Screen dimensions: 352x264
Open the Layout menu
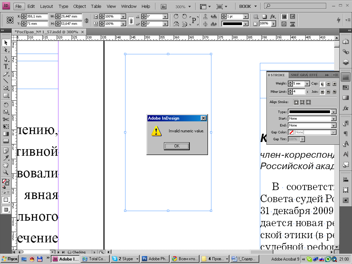click(46, 7)
